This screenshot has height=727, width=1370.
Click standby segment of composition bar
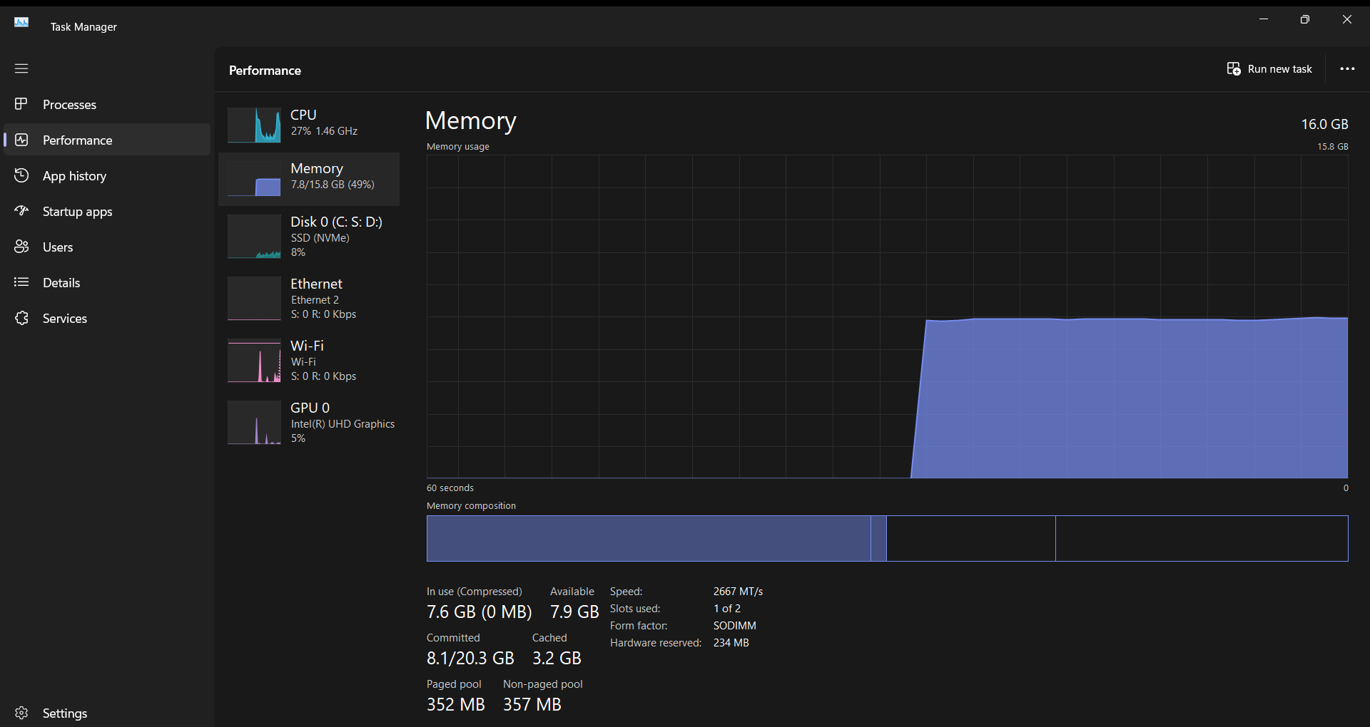pos(971,538)
